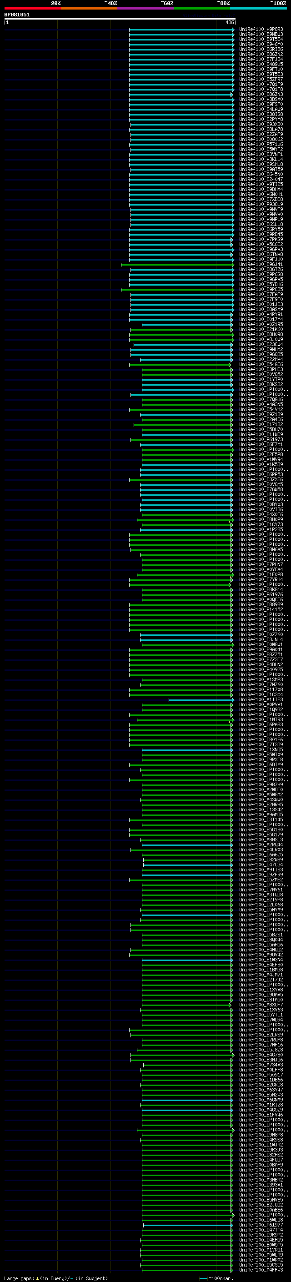The image size is (291, 1282).
Task: Click label UniRef100_Q7FAT9
Action: coord(261,295)
